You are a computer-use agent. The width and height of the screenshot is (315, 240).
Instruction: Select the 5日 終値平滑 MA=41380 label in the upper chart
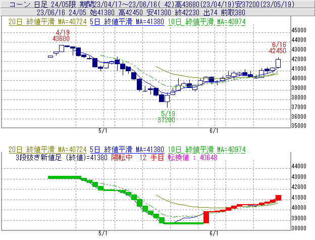tap(127, 22)
